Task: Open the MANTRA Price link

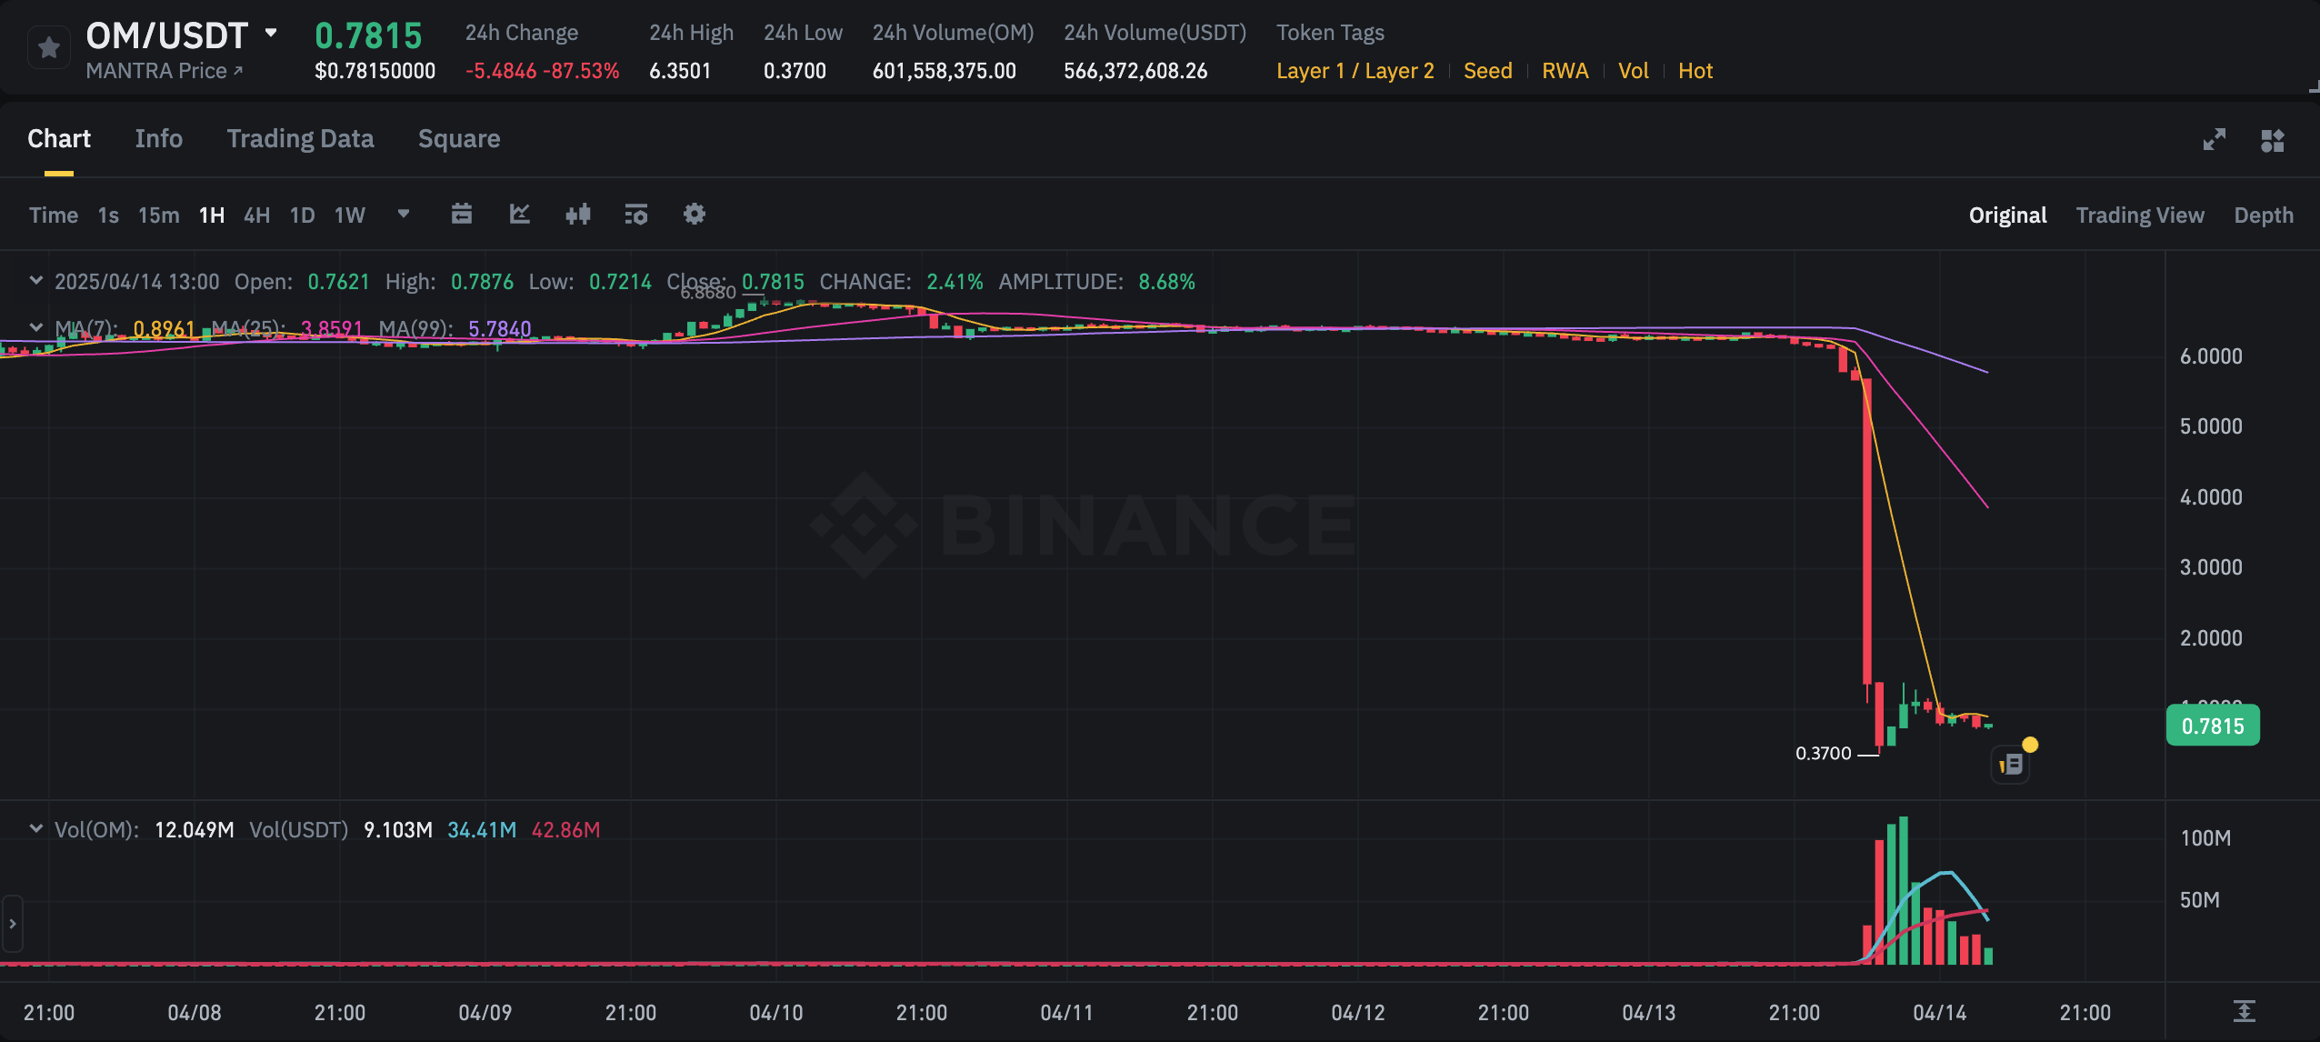Action: point(164,71)
